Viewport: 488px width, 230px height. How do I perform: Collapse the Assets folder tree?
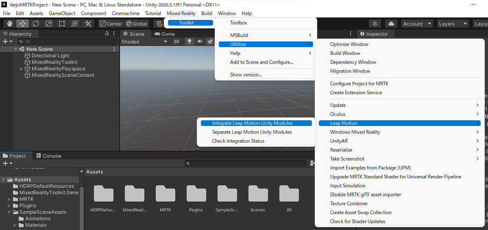pos(4,180)
